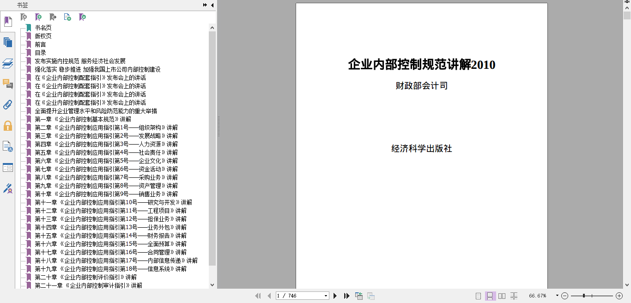Open the 书名页 bookmark
The image size is (631, 303).
click(43, 28)
